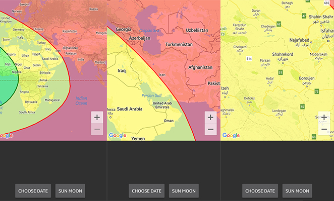Click the Indian Ocean label on left map
Image resolution: width=334 pixels, height=201 pixels.
[81, 101]
